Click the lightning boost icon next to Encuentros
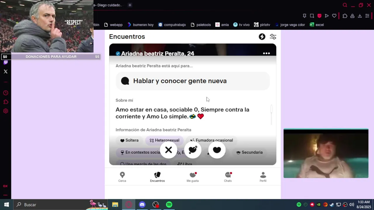The image size is (374, 210). pos(262,36)
